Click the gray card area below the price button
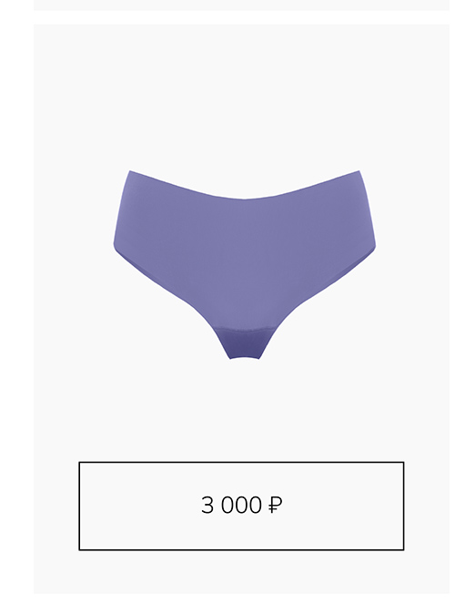Image resolution: width=455 pixels, height=604 pixels. (x=241, y=572)
